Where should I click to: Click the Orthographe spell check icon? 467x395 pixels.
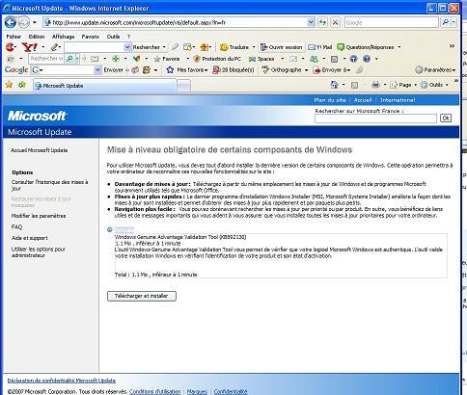[x=265, y=69]
